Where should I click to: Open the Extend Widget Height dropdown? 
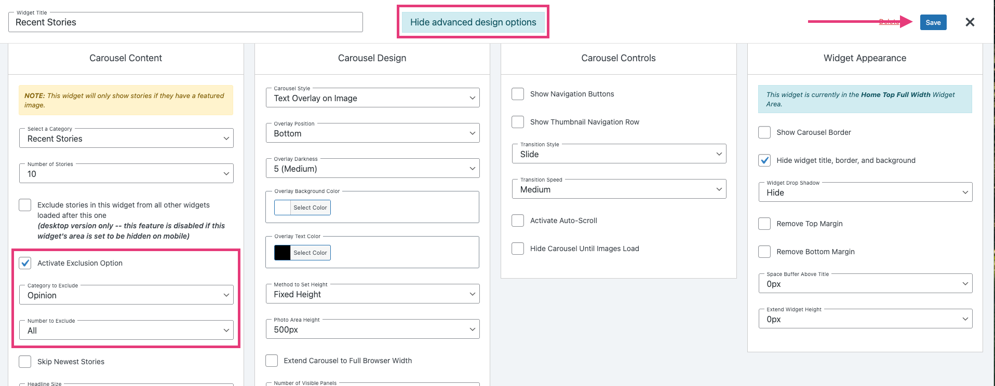coord(865,319)
